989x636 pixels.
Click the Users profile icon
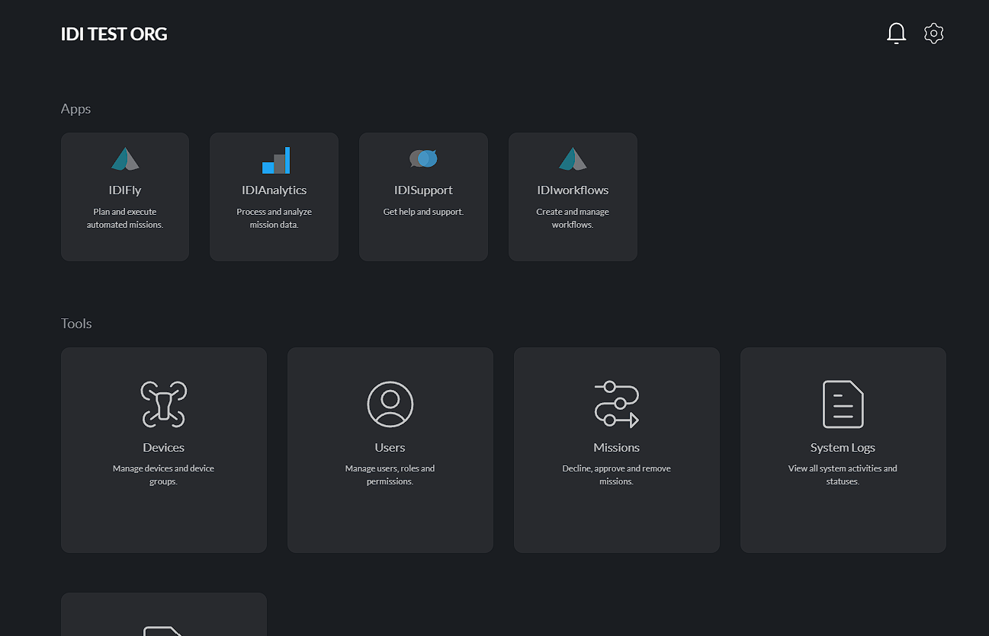(390, 404)
